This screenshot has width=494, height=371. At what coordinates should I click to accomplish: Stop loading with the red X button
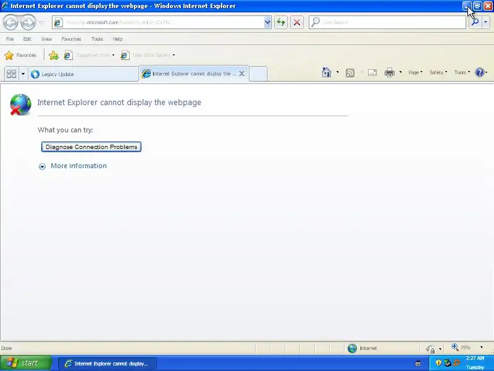(x=297, y=22)
